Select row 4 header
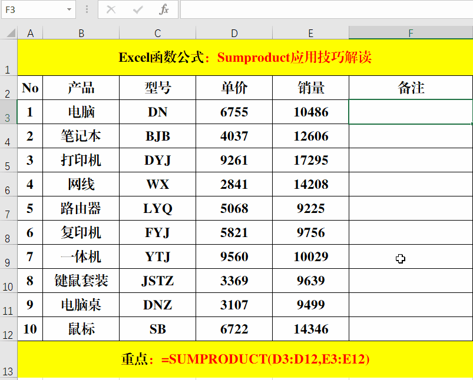The image size is (473, 380). [x=8, y=136]
